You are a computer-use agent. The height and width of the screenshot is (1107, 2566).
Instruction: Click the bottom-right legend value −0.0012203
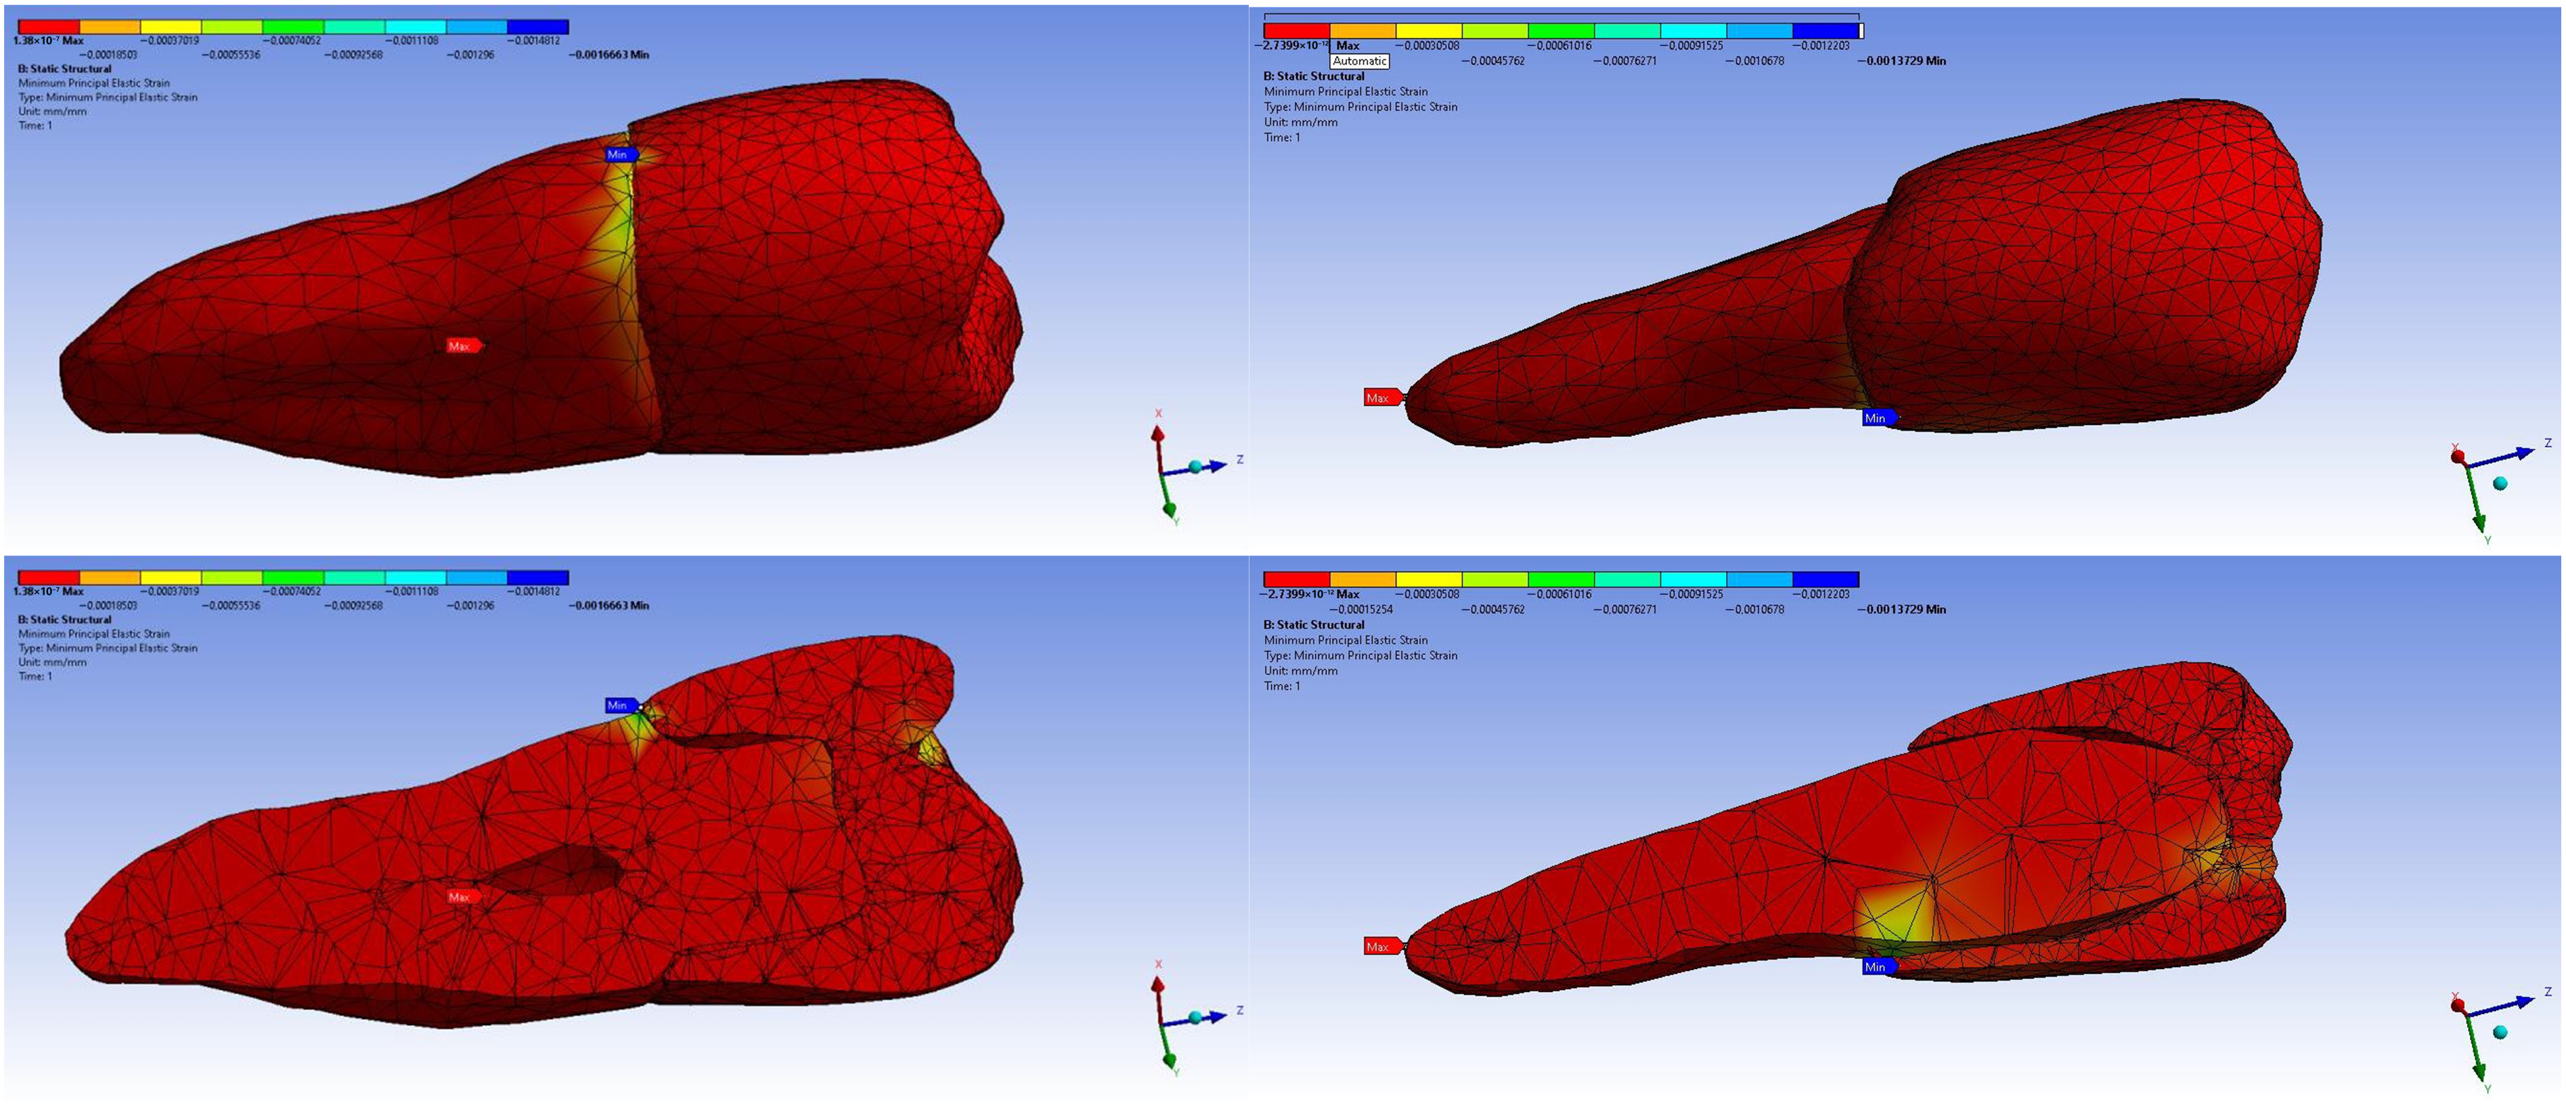click(x=1821, y=594)
